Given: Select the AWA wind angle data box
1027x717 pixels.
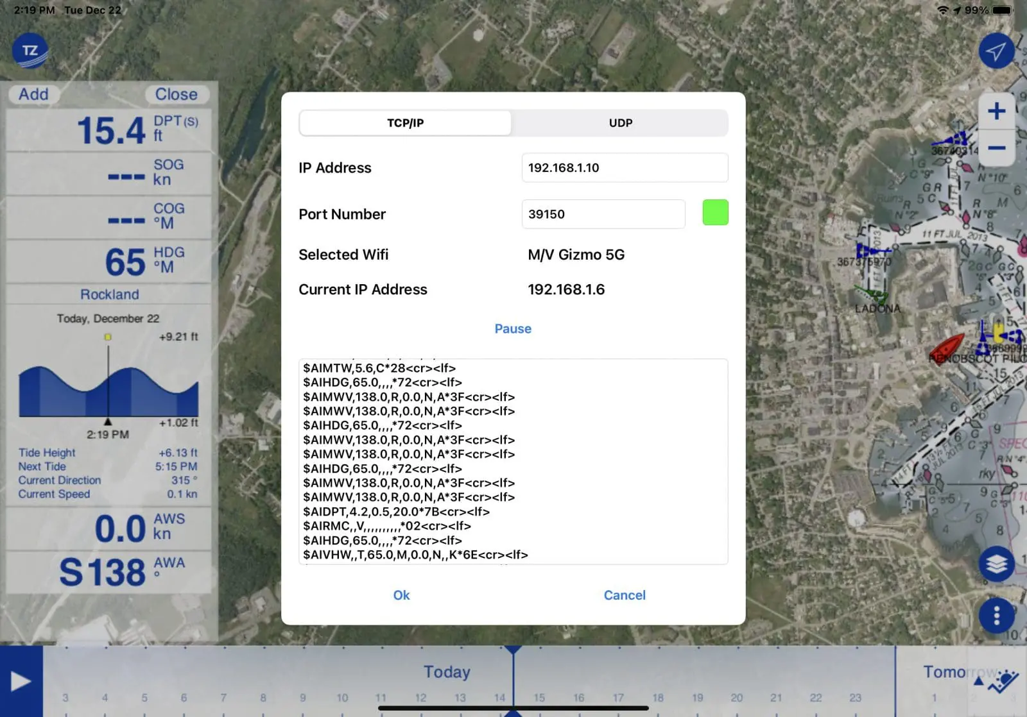Looking at the screenshot, I should [x=108, y=572].
